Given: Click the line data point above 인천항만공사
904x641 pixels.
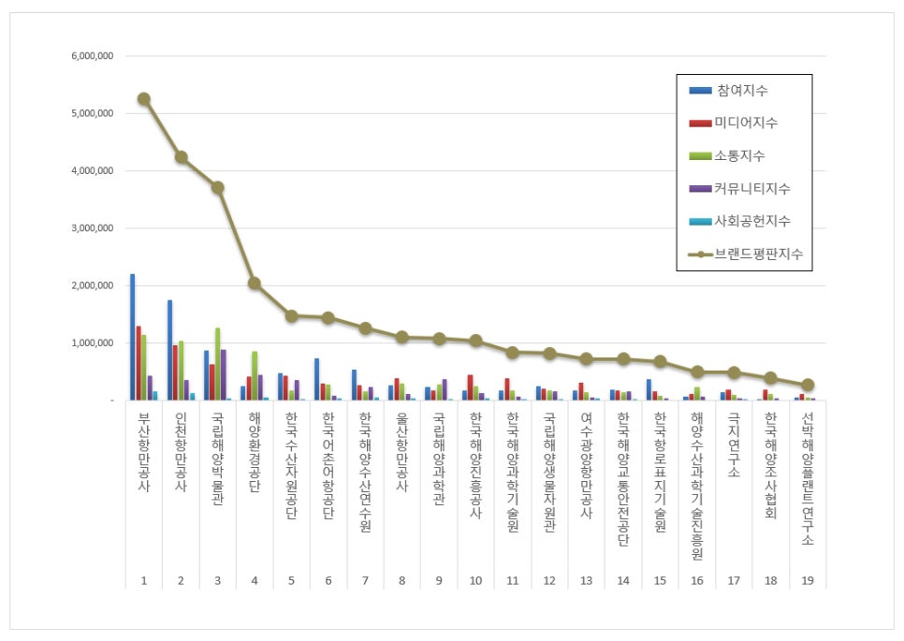Looking at the screenshot, I should click(181, 157).
